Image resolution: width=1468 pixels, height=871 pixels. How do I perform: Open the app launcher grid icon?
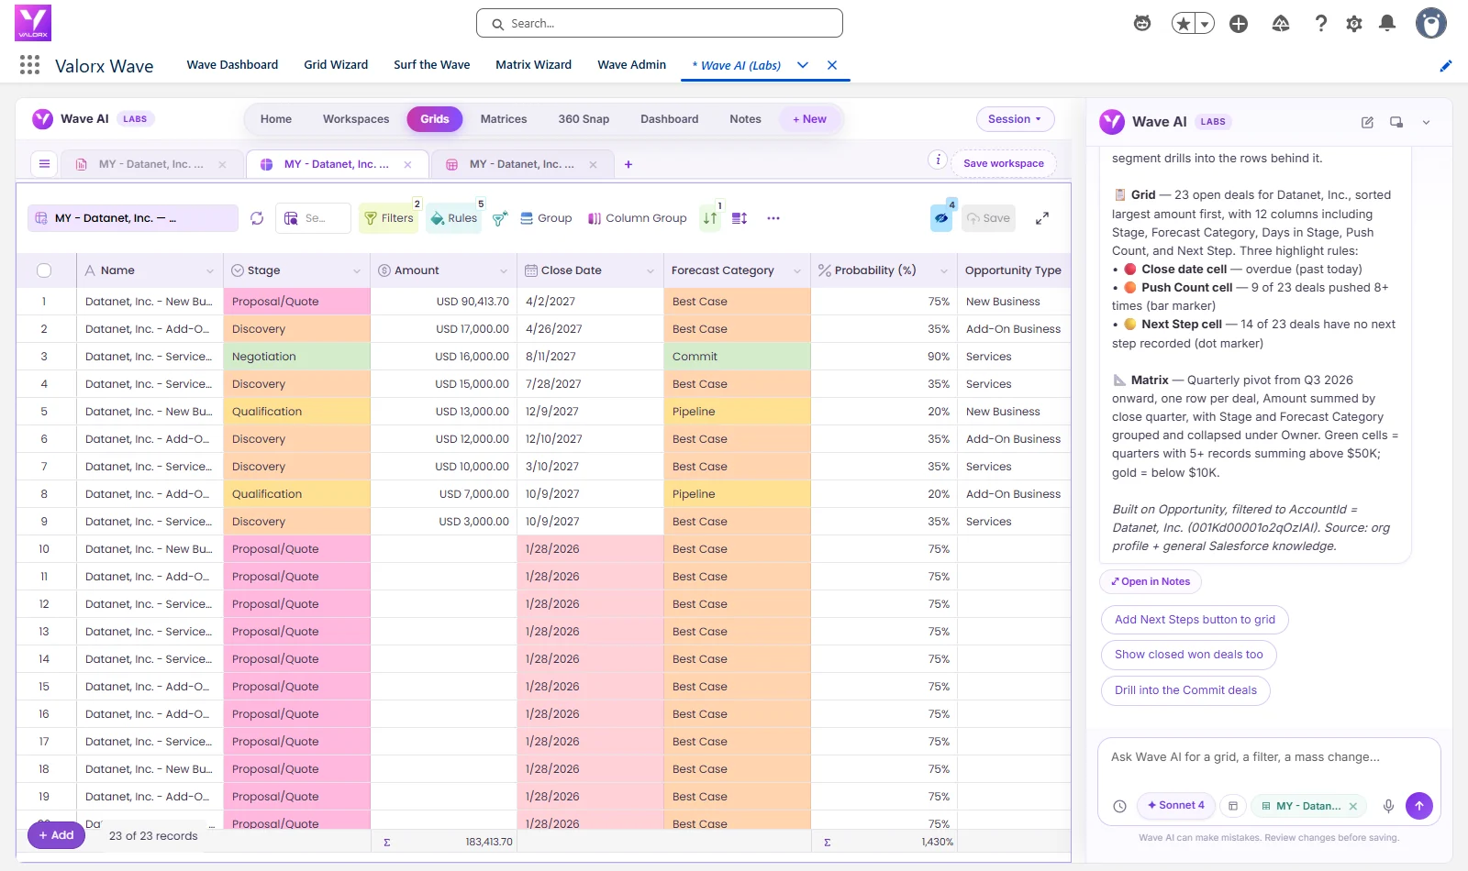[x=29, y=65]
